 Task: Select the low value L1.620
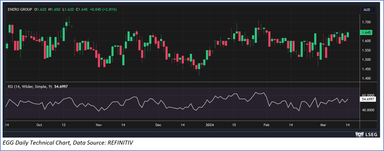click(x=68, y=10)
